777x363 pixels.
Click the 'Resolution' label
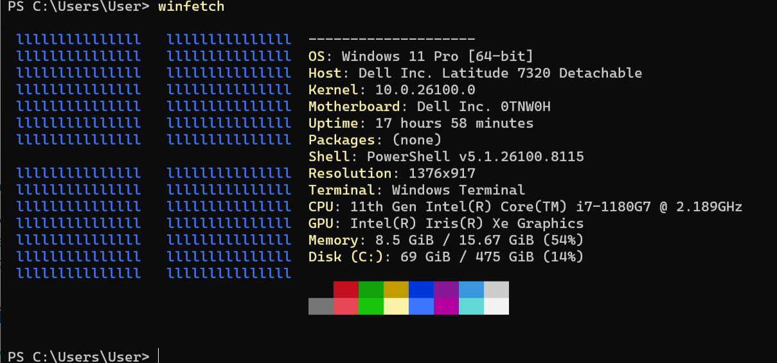tap(350, 173)
